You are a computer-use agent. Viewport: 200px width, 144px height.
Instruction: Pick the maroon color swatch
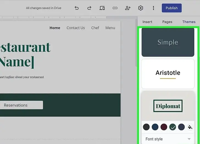pos(164,127)
